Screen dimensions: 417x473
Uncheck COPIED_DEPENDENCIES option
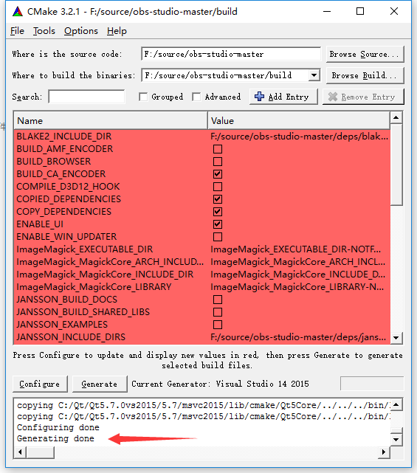pyautogui.click(x=218, y=199)
